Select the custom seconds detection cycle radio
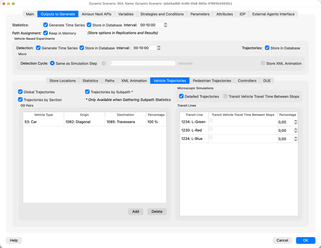The width and height of the screenshot is (321, 248). [104, 63]
